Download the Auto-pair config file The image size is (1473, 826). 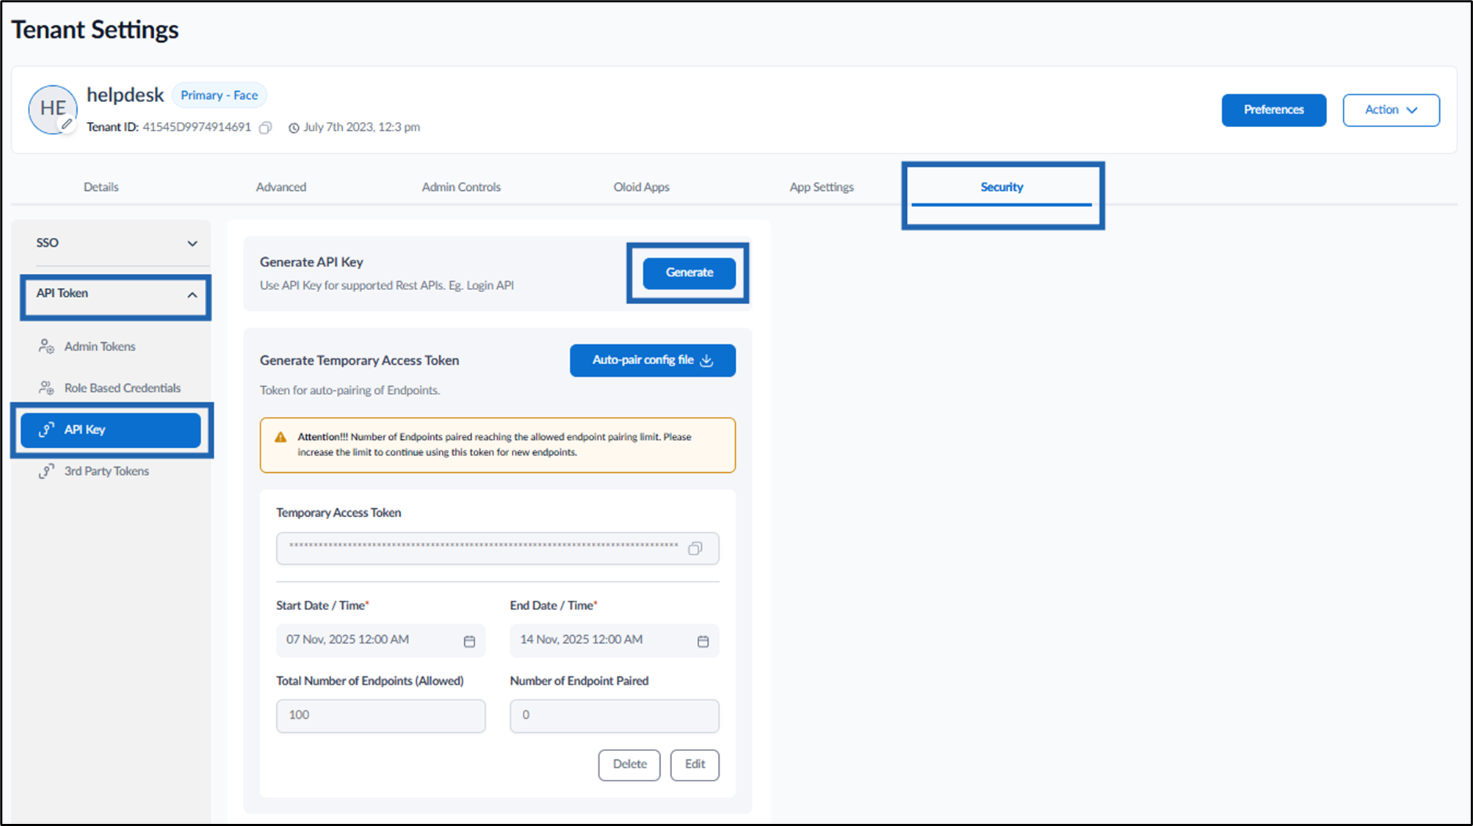point(652,361)
